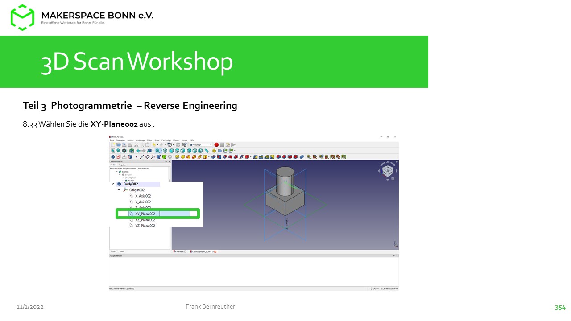Expand the Origin001 tree node
Screen dimensions: 571x321
click(123, 177)
